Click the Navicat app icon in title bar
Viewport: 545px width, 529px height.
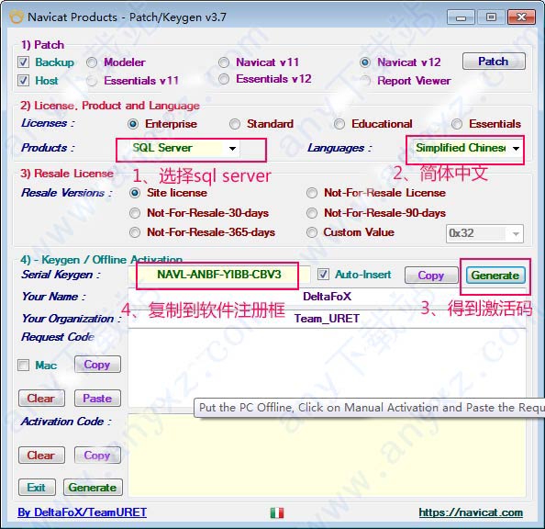click(x=17, y=17)
